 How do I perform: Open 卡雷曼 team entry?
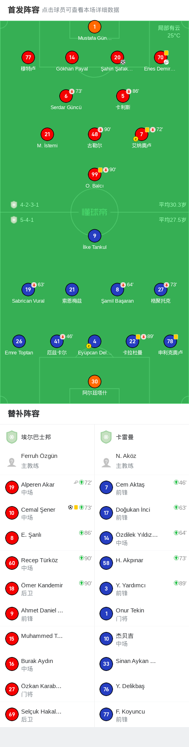(x=142, y=437)
